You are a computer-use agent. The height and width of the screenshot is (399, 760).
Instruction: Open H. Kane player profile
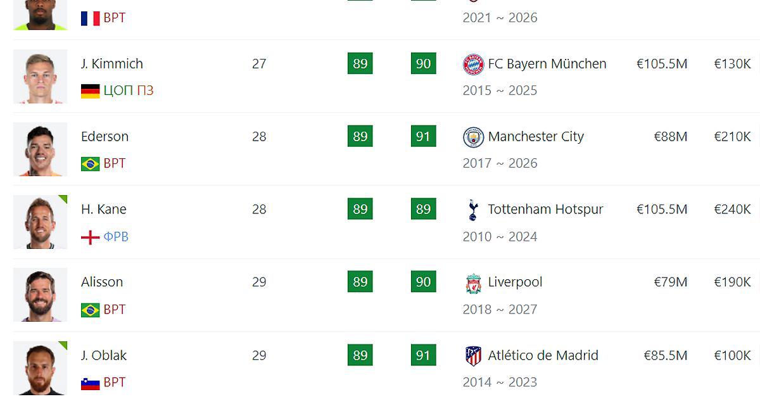104,210
